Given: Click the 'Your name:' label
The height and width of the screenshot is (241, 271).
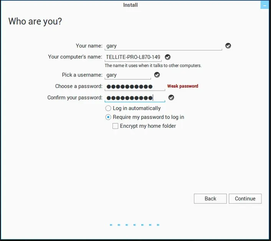Looking at the screenshot, I should pyautogui.click(x=89, y=46).
